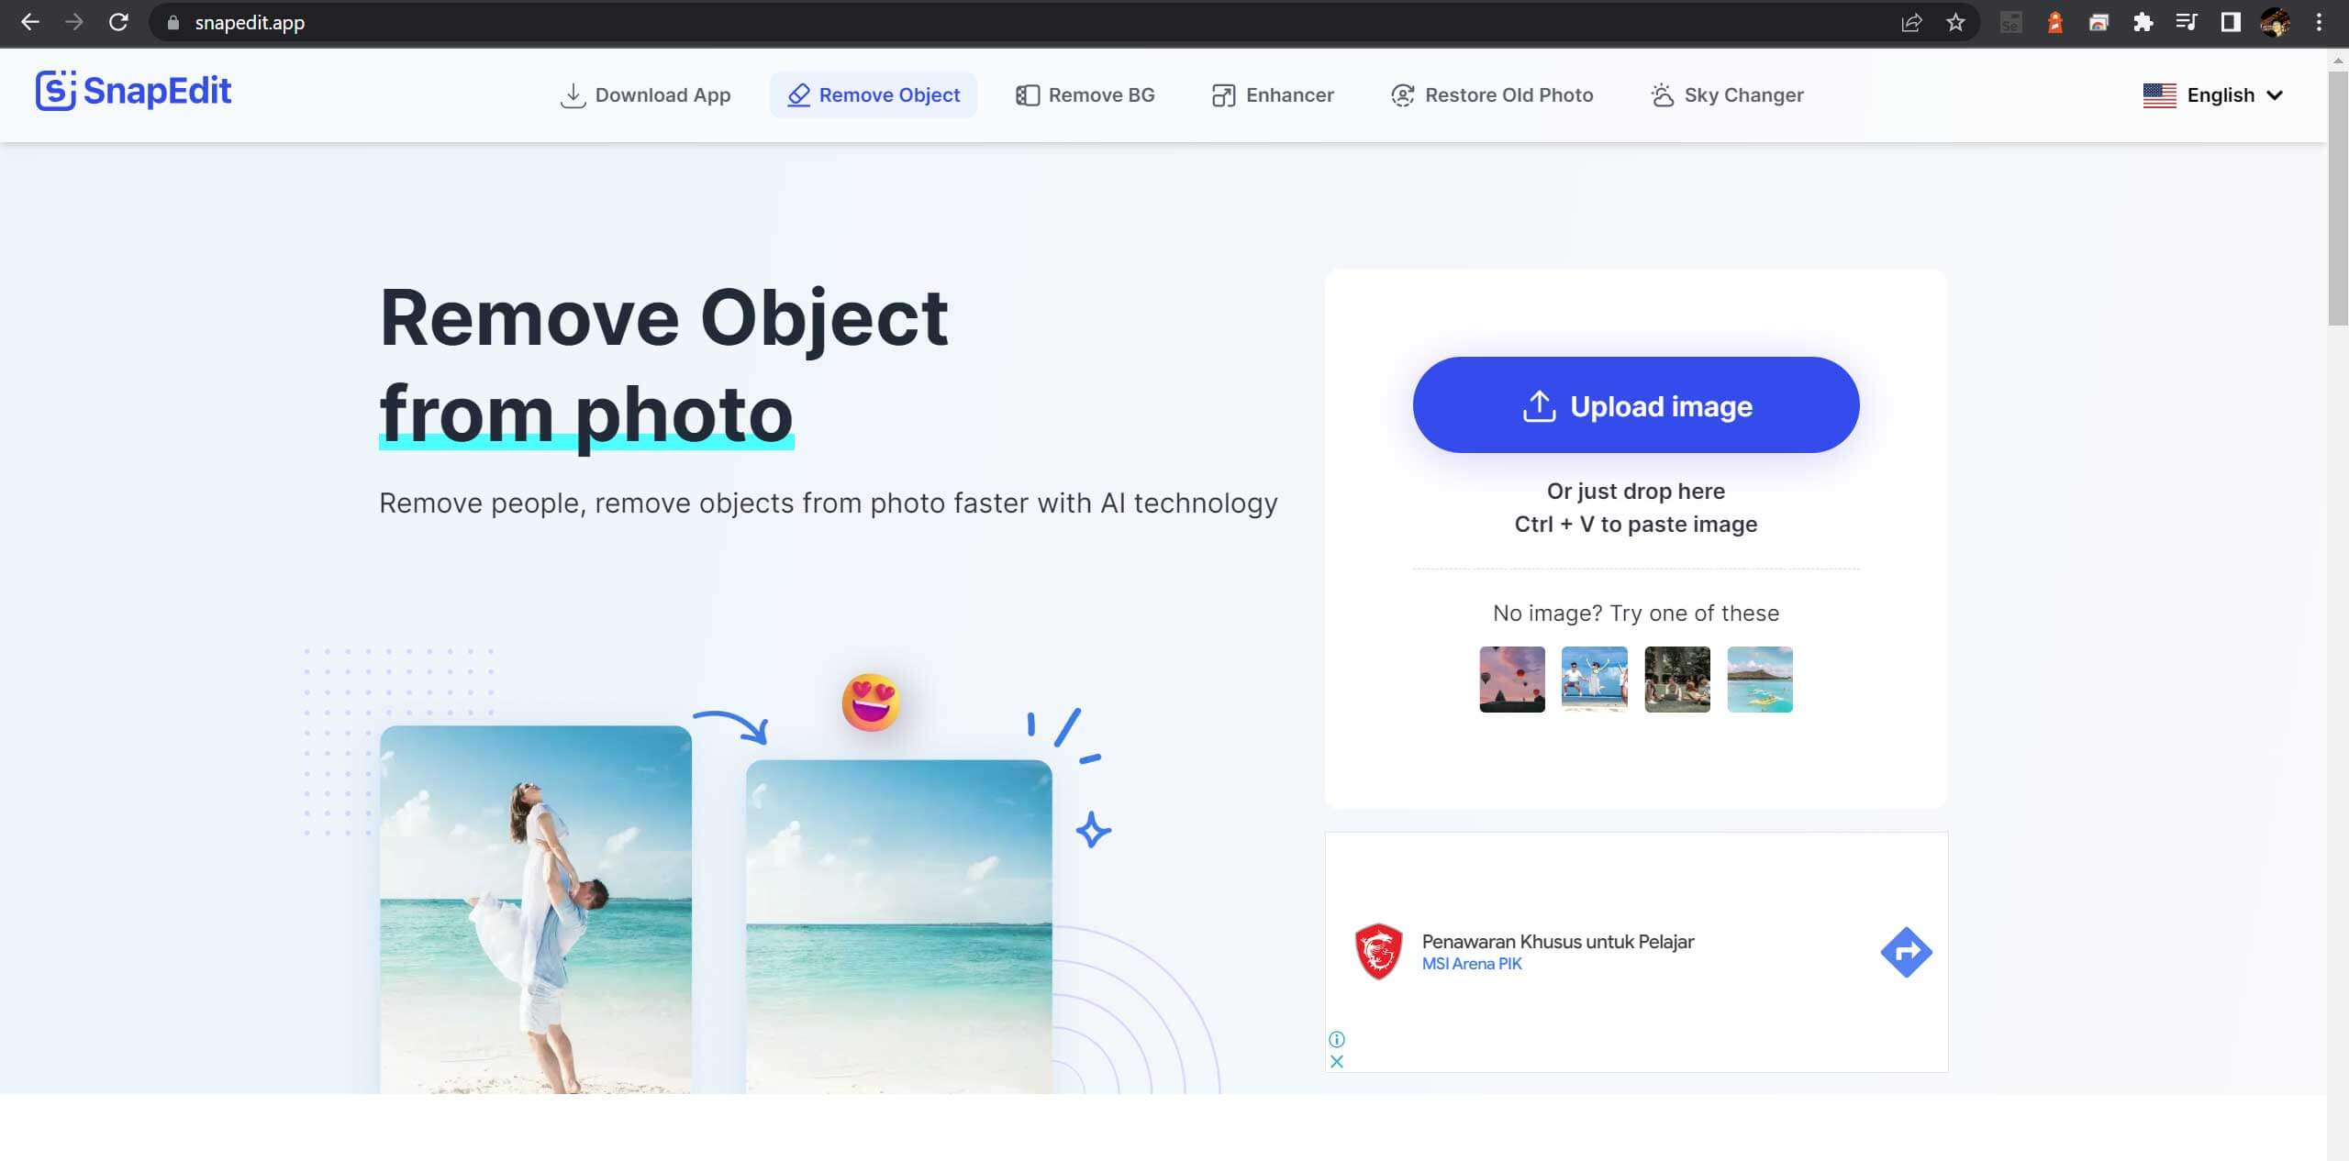Screen dimensions: 2349x1161
Task: Select the sunset sample thumbnail
Action: pyautogui.click(x=1510, y=679)
